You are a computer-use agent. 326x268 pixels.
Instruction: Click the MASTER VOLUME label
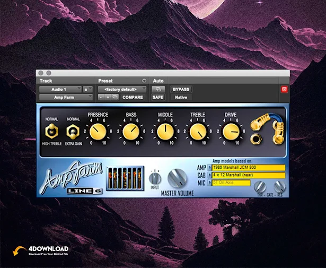[178, 193]
